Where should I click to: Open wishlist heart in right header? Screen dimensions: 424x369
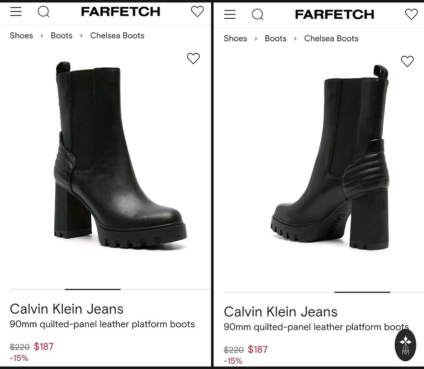click(x=411, y=14)
